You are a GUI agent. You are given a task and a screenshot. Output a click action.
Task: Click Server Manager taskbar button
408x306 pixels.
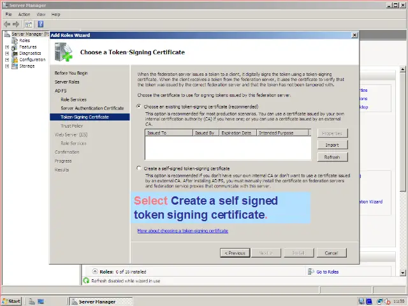pos(101,302)
